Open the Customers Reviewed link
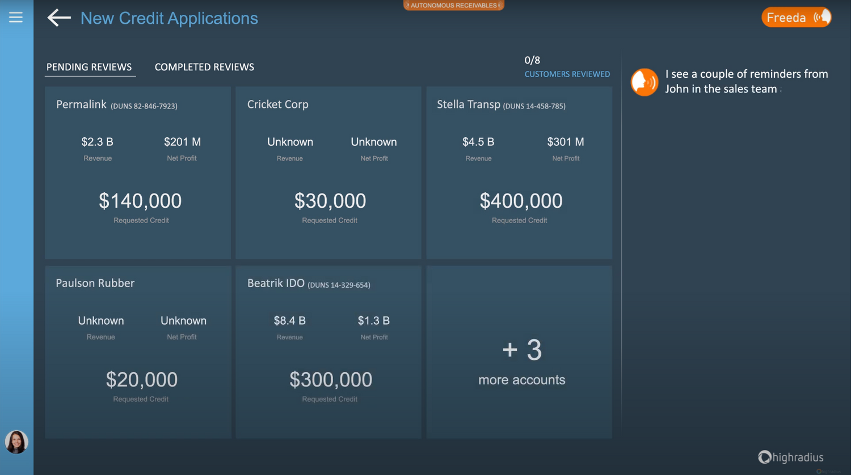851x475 pixels. click(567, 74)
